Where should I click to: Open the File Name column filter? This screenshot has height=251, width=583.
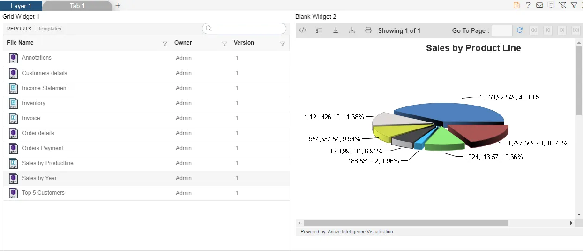[x=164, y=43]
